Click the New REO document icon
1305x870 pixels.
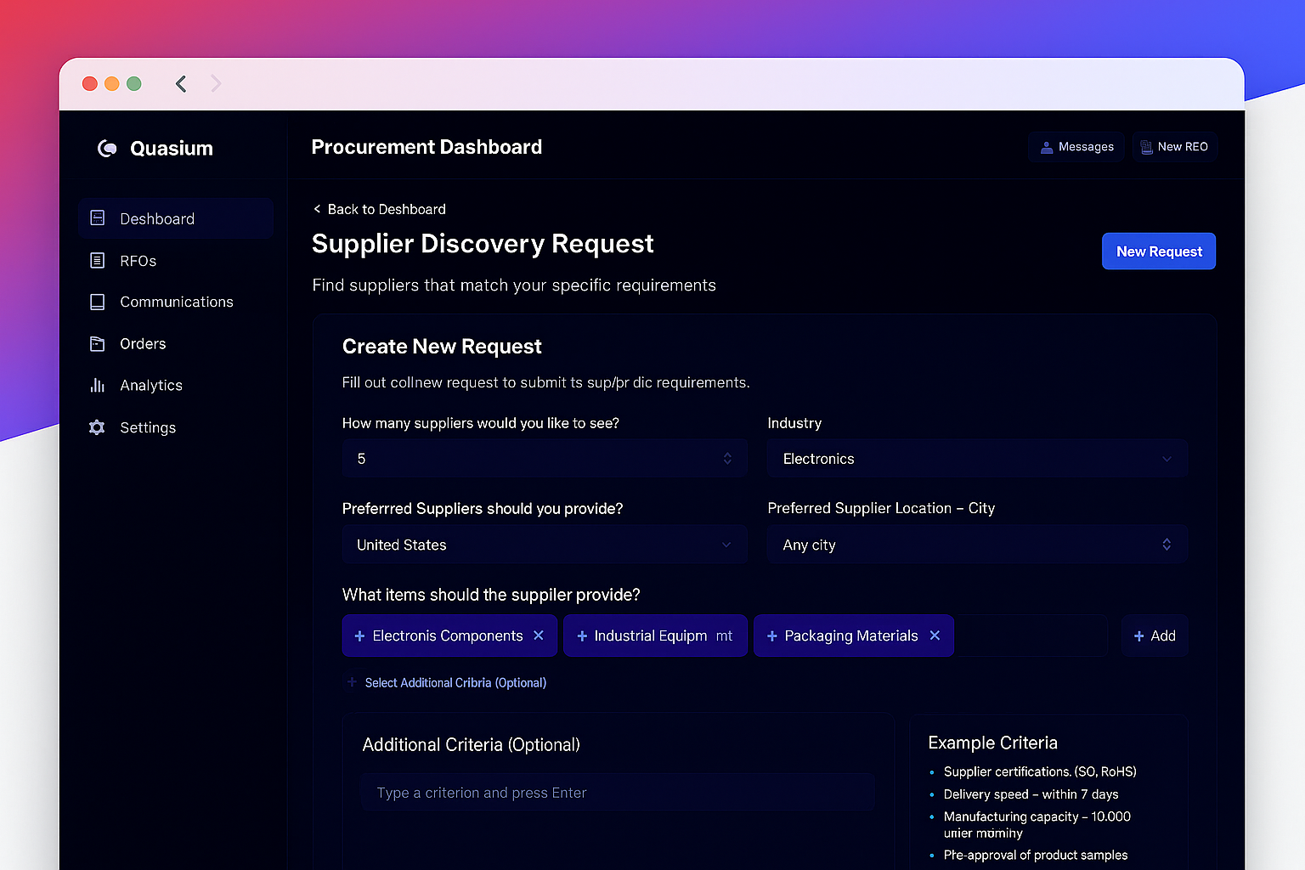click(1146, 147)
